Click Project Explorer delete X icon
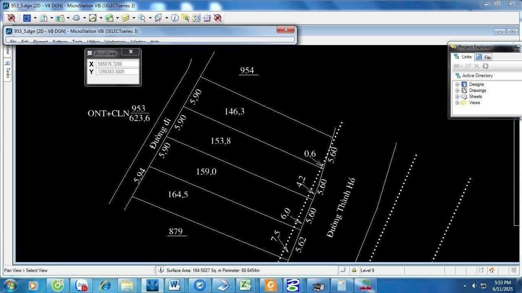This screenshot has width=522, height=293. tap(477, 66)
